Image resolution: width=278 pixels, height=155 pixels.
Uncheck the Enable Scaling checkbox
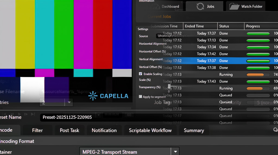click(x=140, y=74)
